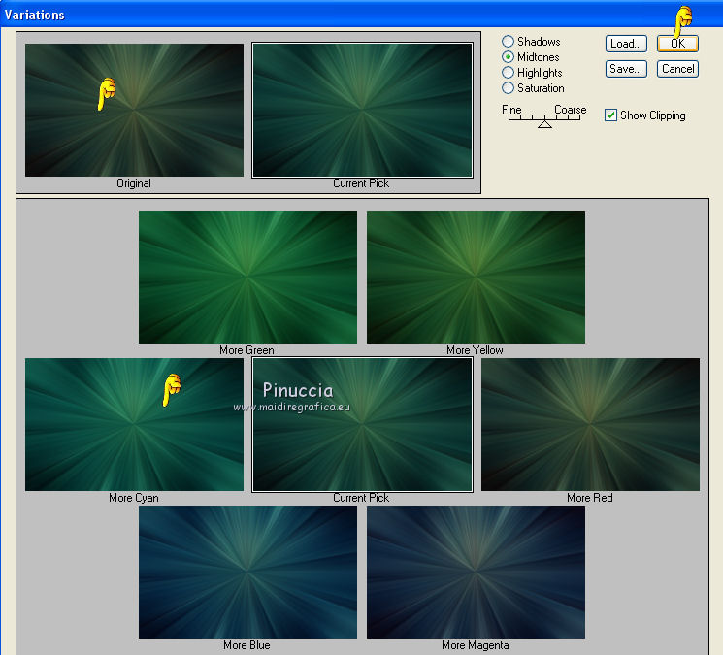Click the top Current Pick thumbnail
The image size is (723, 655).
tap(362, 110)
